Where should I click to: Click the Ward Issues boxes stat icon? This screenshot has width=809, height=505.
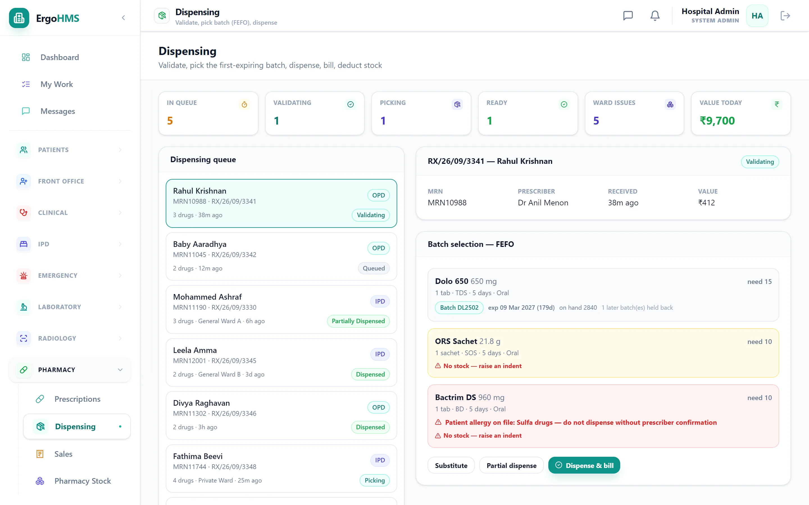(670, 105)
